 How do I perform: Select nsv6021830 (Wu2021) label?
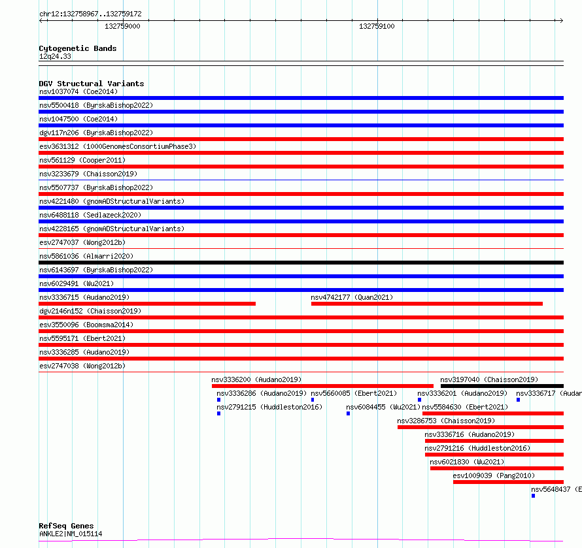467,462
